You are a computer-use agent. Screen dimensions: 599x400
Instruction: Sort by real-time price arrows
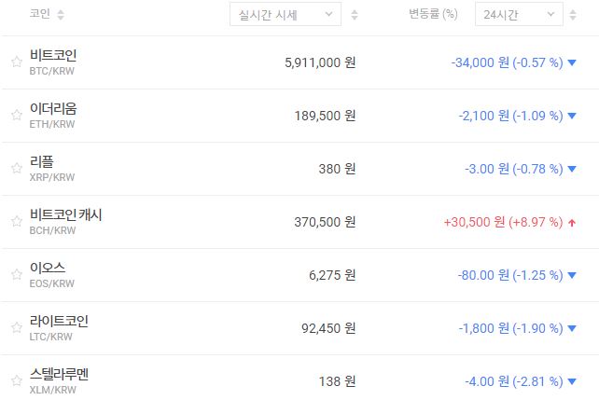click(353, 15)
